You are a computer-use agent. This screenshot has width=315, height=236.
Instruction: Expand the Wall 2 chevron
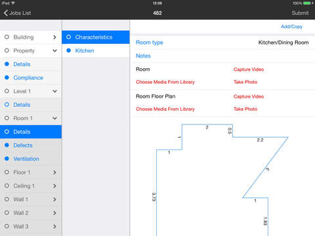click(54, 213)
